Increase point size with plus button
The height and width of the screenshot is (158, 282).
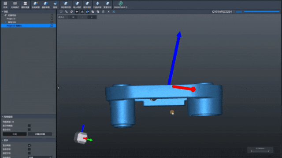92,17
